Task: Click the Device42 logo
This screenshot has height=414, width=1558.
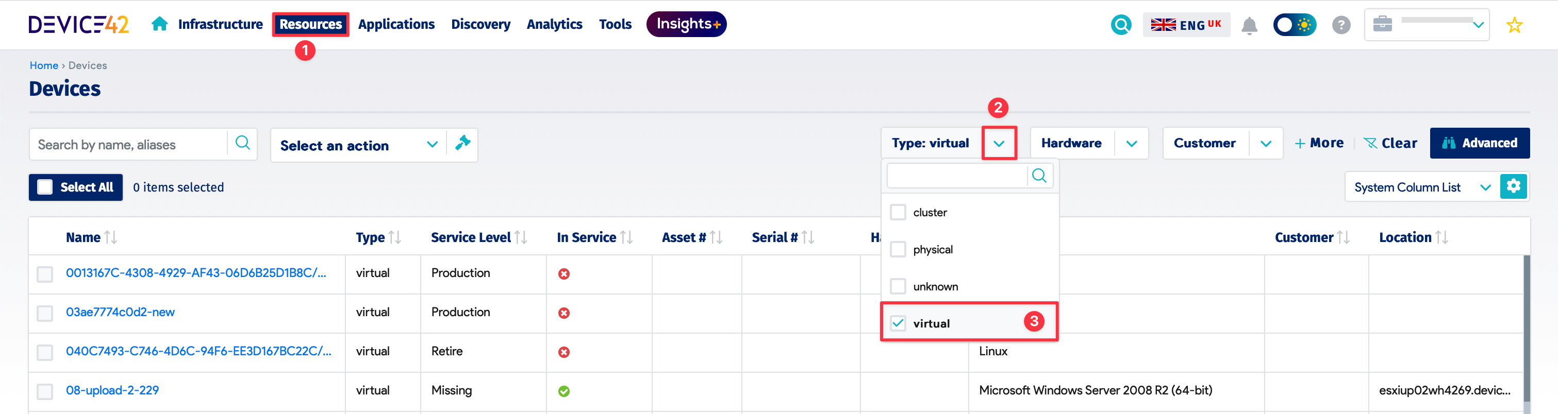Action: 79,25
